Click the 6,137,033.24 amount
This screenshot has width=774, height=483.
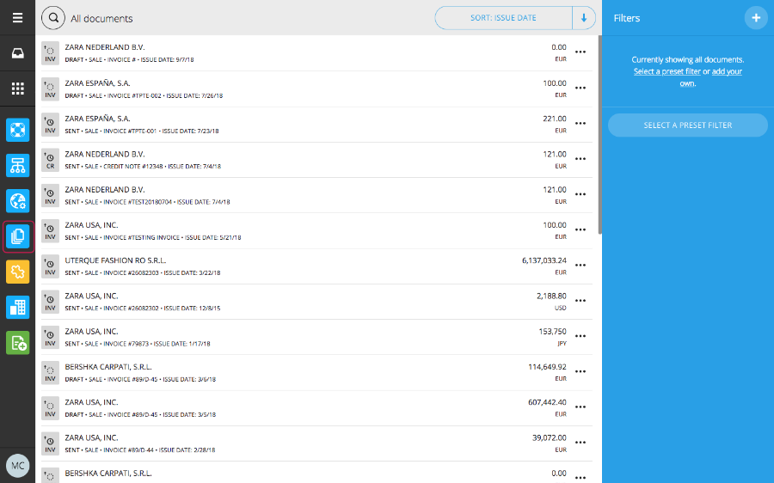click(544, 260)
